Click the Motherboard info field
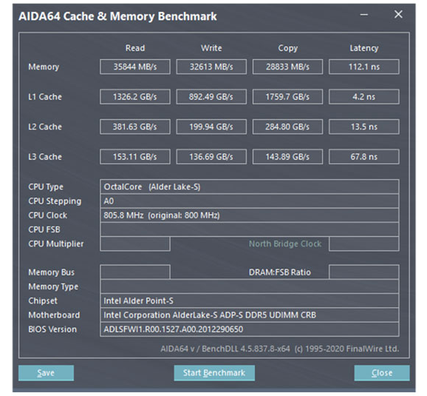Image resolution: width=427 pixels, height=396 pixels. pyautogui.click(x=250, y=315)
